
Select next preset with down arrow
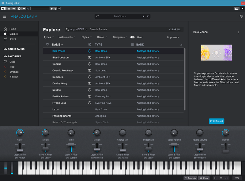pyautogui.click(x=148, y=16)
